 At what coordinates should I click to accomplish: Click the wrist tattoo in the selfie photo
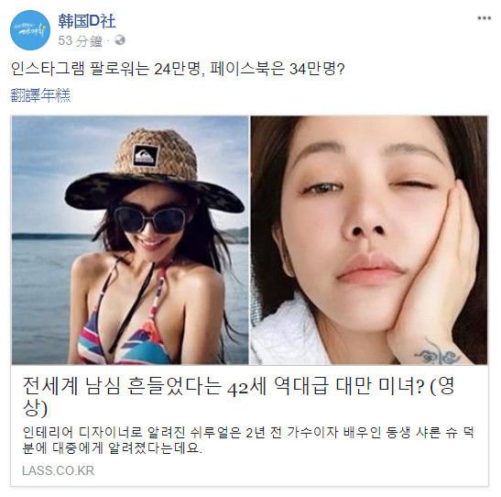click(x=437, y=354)
